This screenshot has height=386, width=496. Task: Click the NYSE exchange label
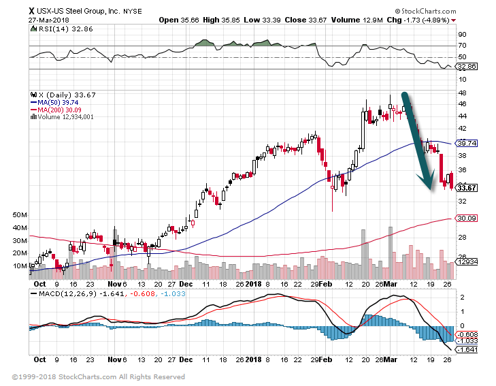tap(133, 12)
